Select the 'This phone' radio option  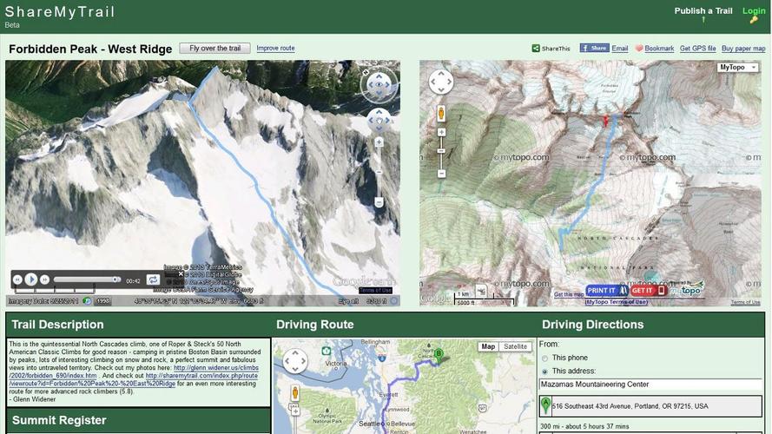click(x=545, y=358)
